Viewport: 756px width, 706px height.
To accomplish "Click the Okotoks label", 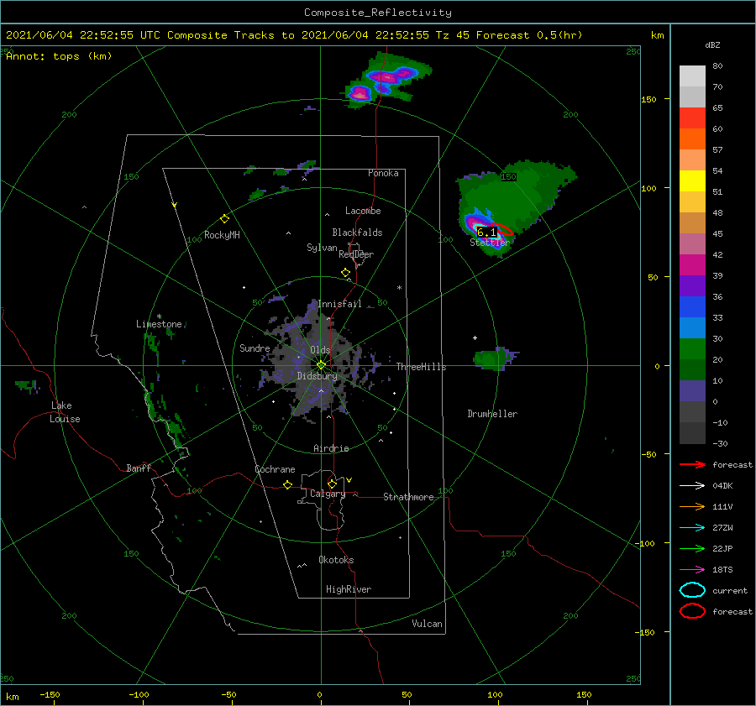I will pyautogui.click(x=336, y=560).
